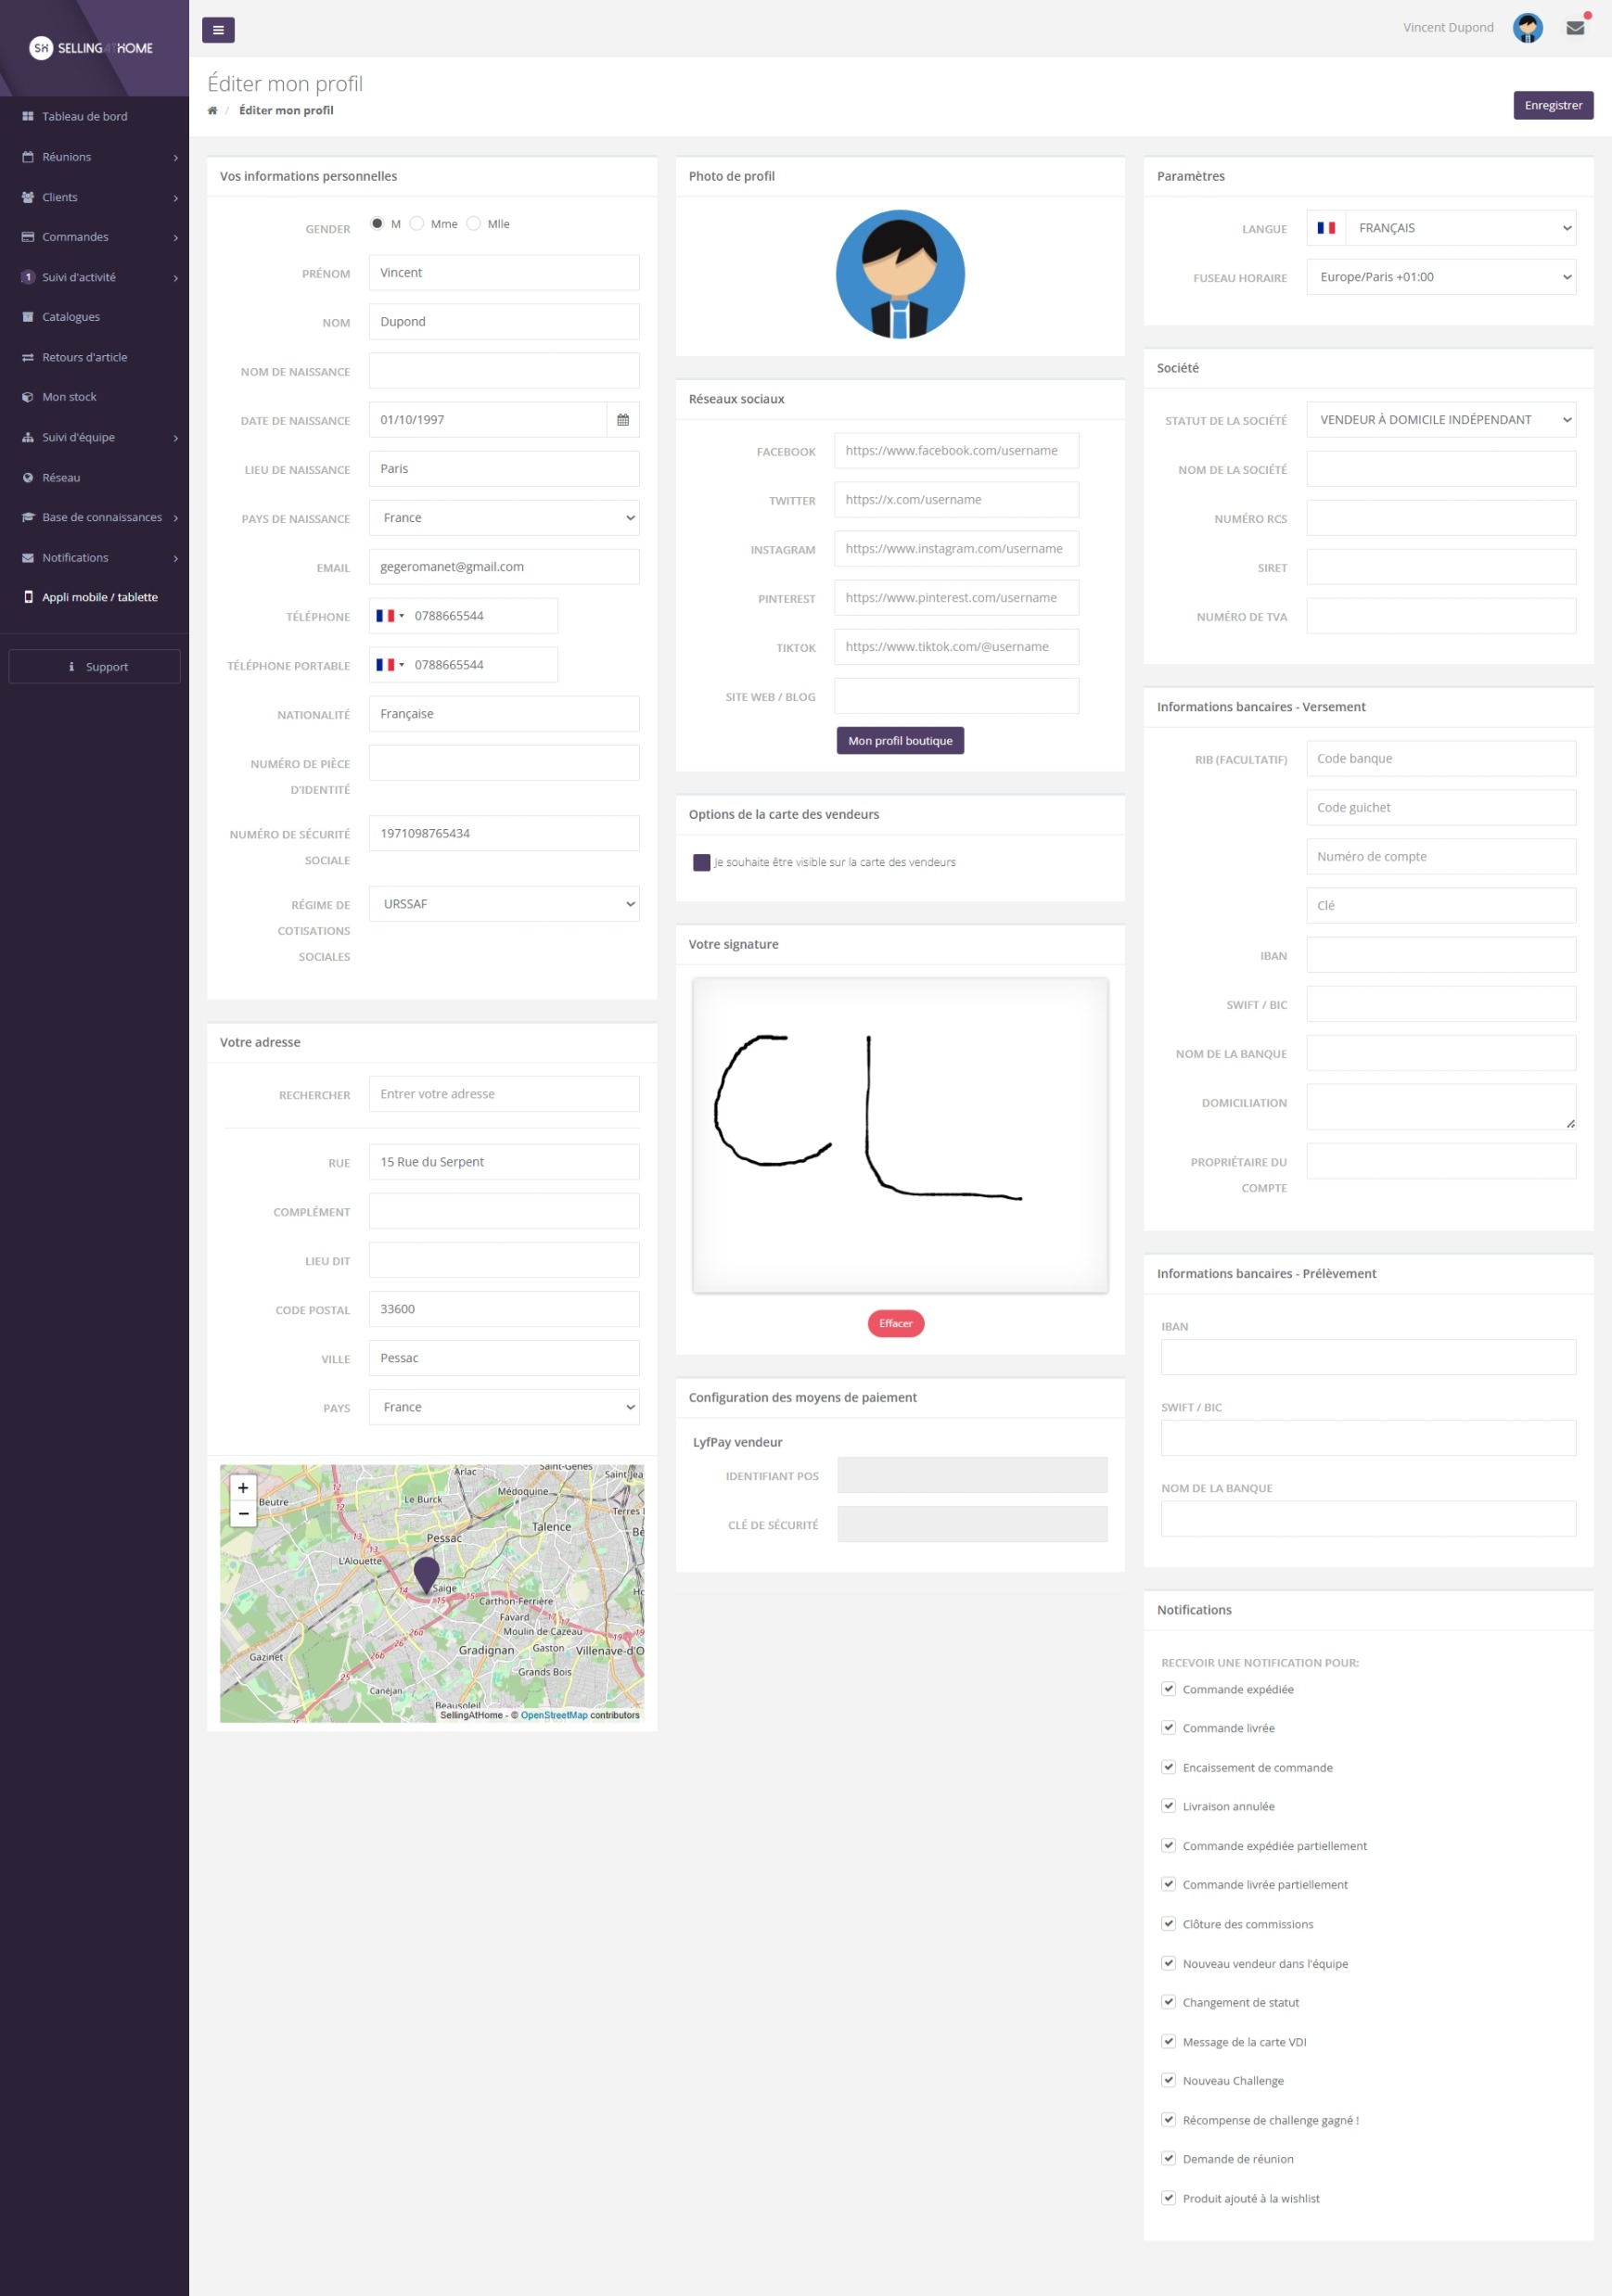Select the Mme gender radio button

coord(417,224)
